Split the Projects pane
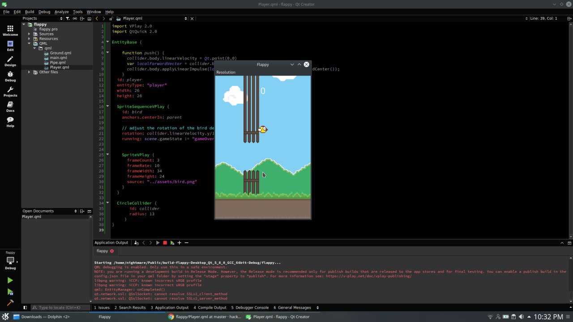 [82, 18]
